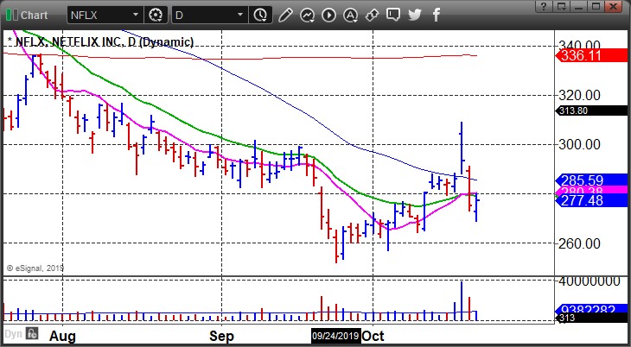Viewport: 631px width, 347px height.
Task: Close the chart window
Action: (614, 6)
